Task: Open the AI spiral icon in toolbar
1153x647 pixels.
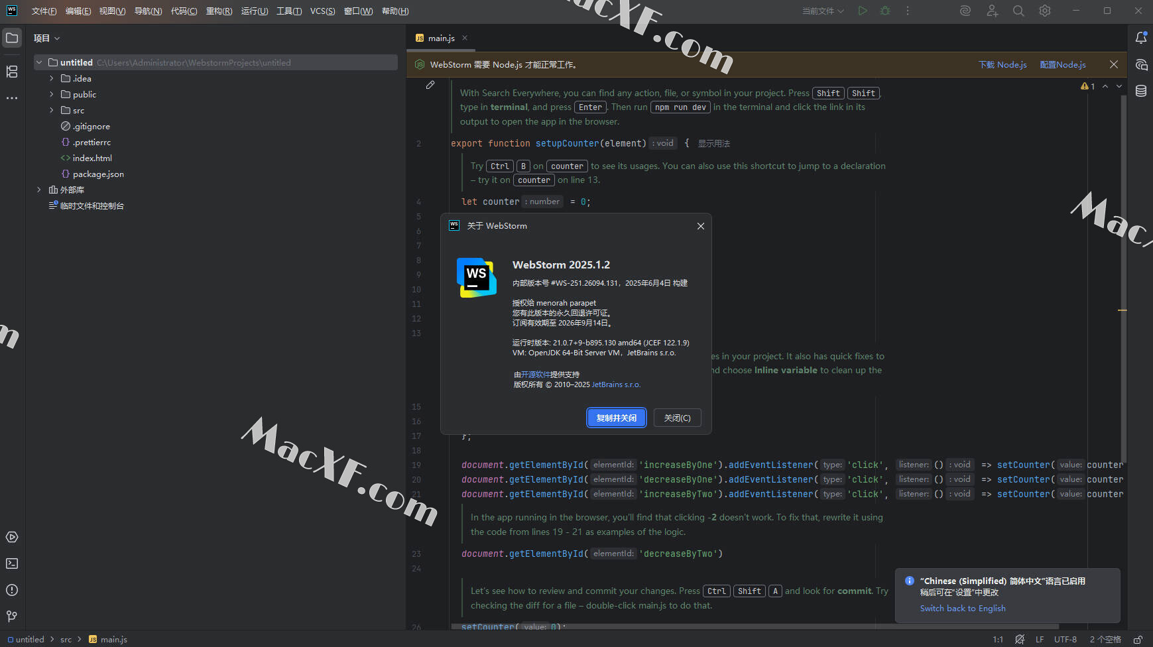Action: 965,11
